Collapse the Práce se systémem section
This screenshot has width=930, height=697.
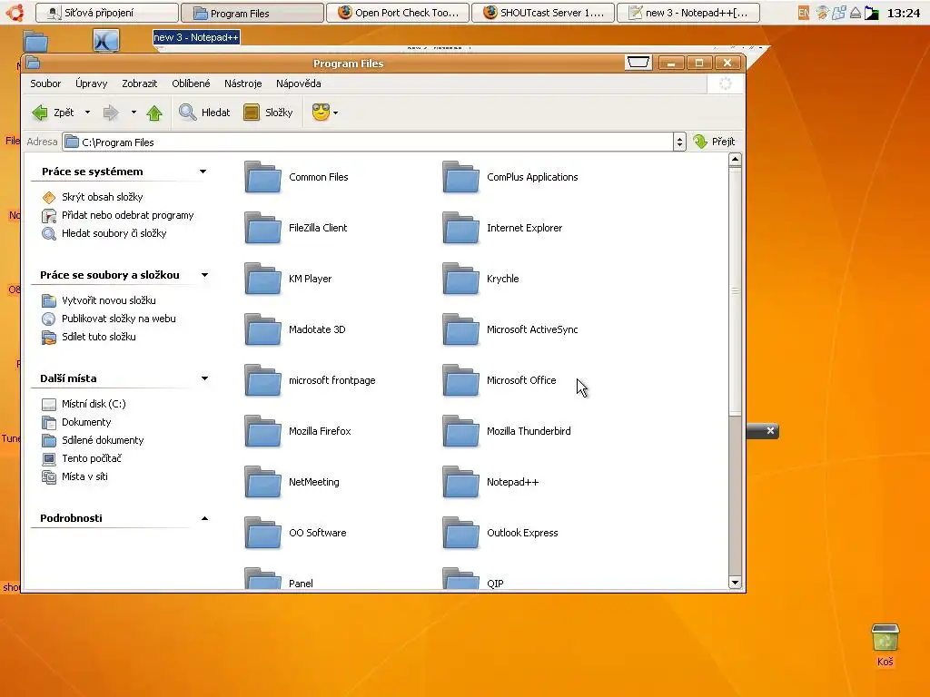[x=203, y=172]
